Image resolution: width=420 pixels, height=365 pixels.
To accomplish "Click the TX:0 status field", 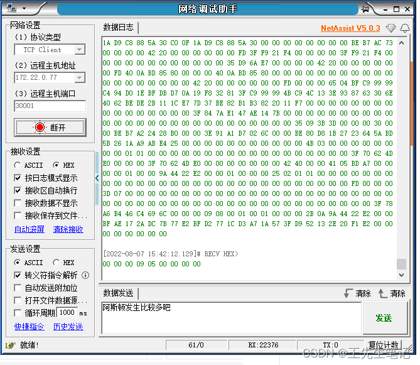I will (x=331, y=345).
